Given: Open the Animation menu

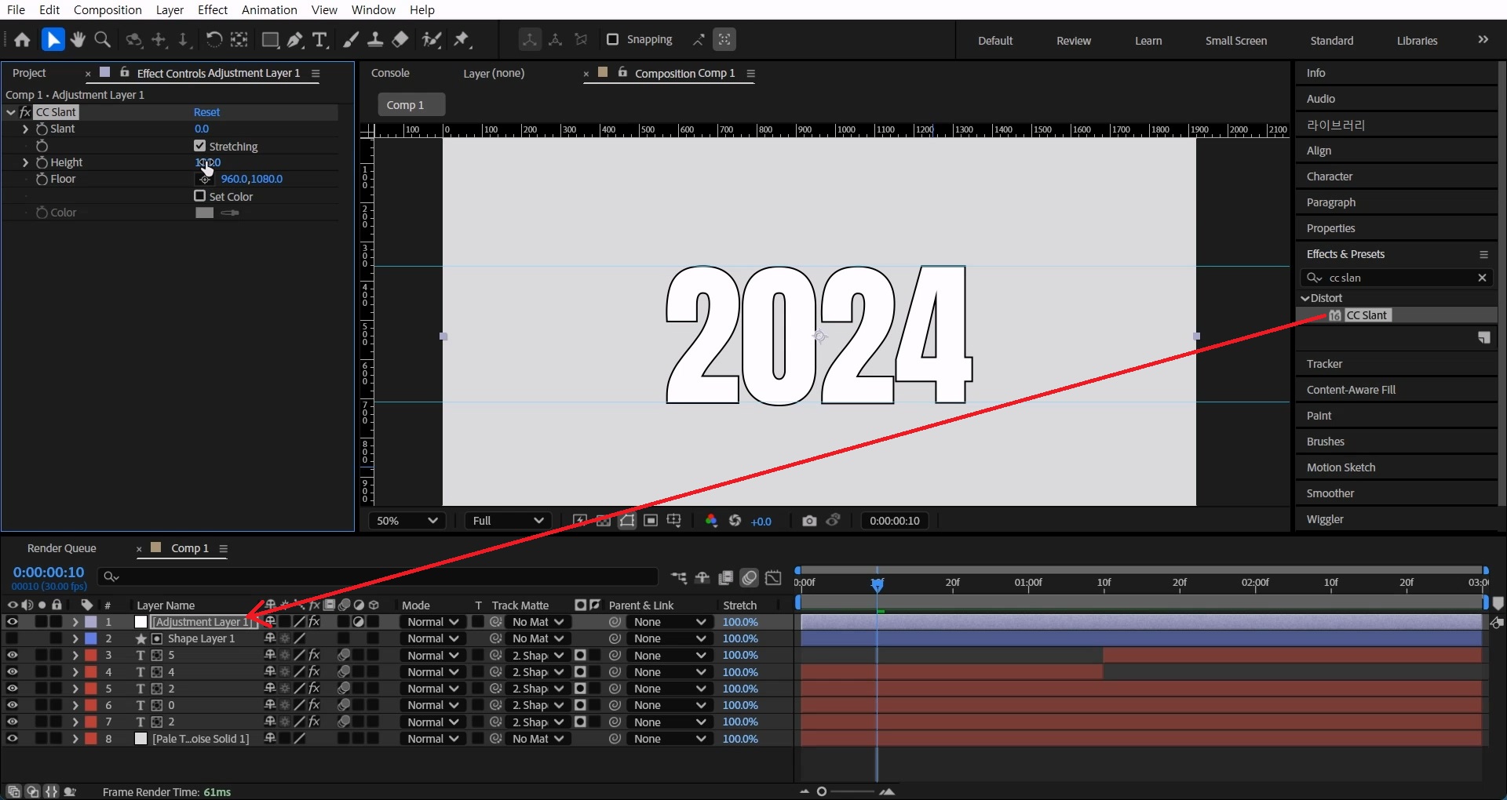Looking at the screenshot, I should (269, 9).
